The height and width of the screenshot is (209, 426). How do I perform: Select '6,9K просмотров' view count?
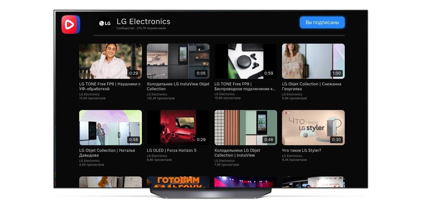[x=294, y=98]
